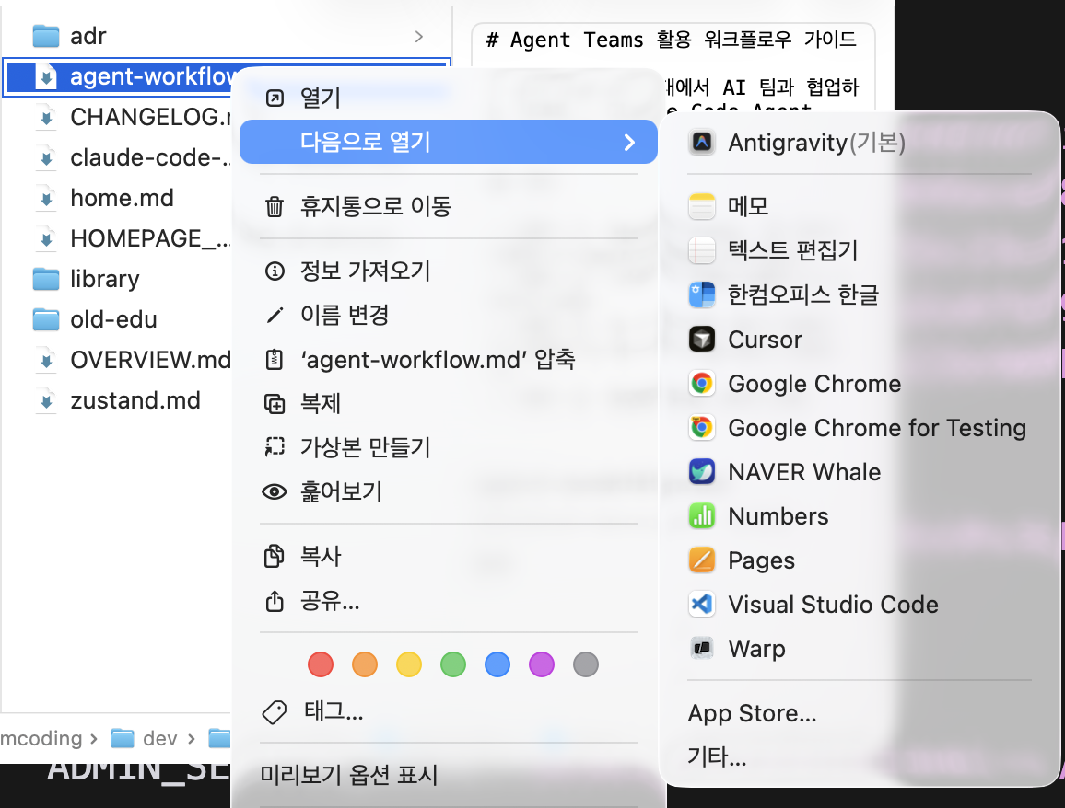Screen dimensions: 1065x808
Task: Click the Visual Studio Code icon
Action: [x=702, y=605]
